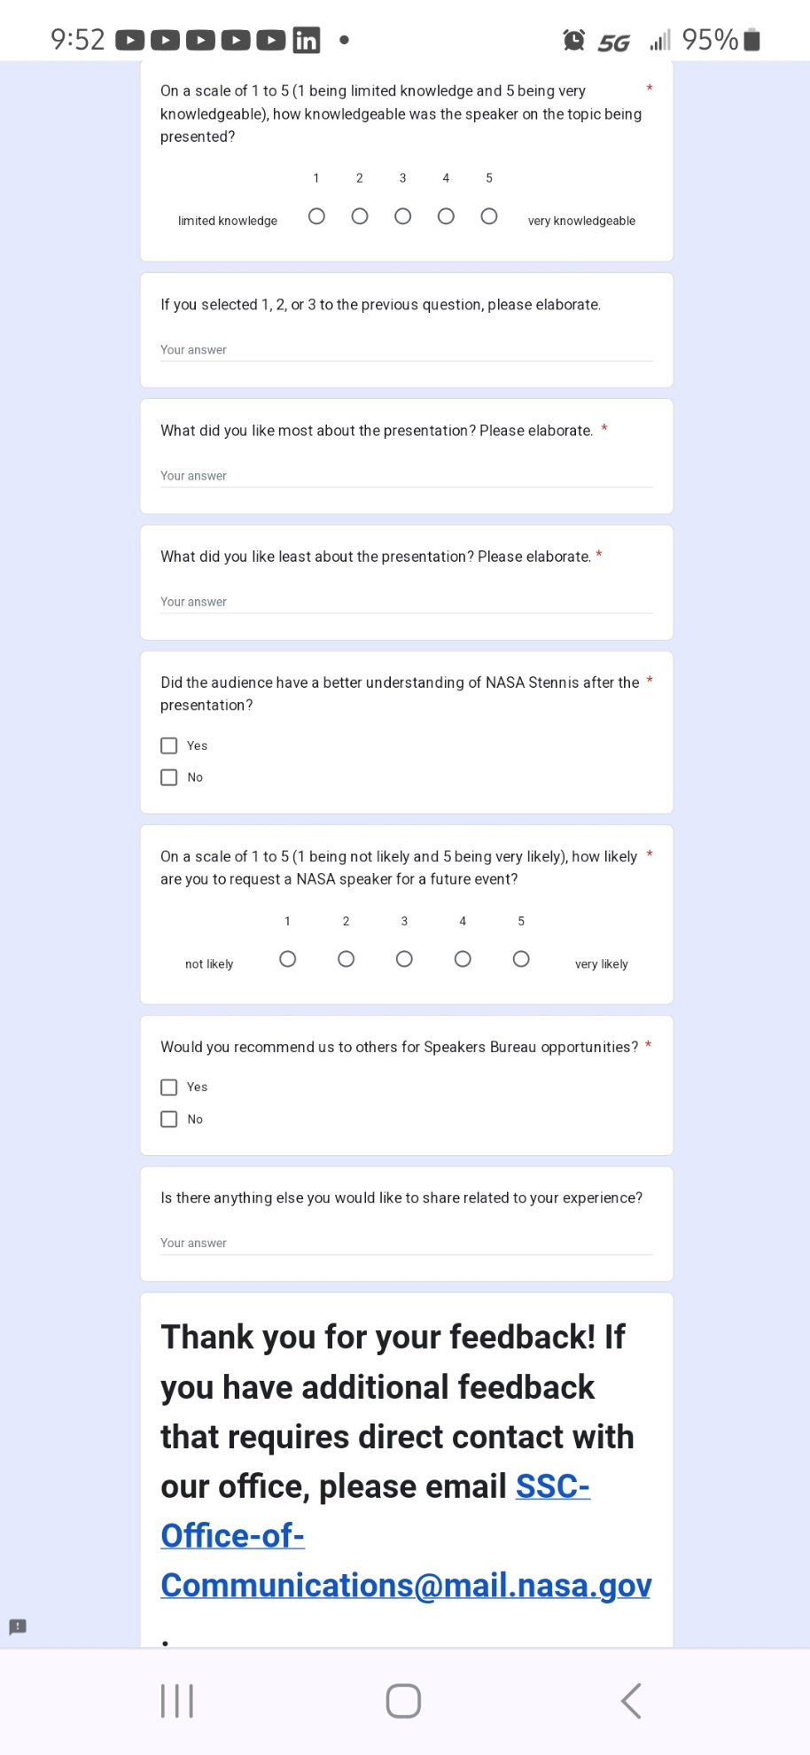The height and width of the screenshot is (1755, 810).
Task: Select rating 4 for requesting future speaker
Action: pos(463,959)
